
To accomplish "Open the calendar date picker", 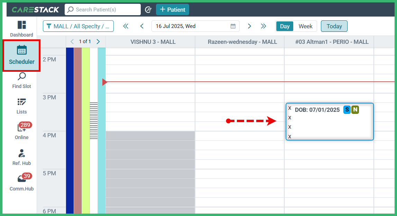I will pyautogui.click(x=234, y=26).
